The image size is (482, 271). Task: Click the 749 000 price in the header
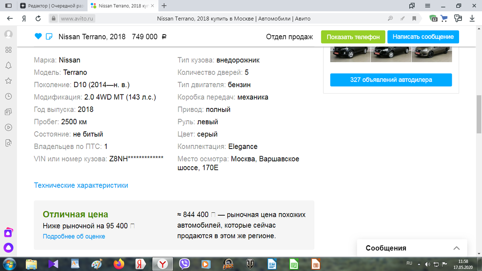click(x=149, y=37)
